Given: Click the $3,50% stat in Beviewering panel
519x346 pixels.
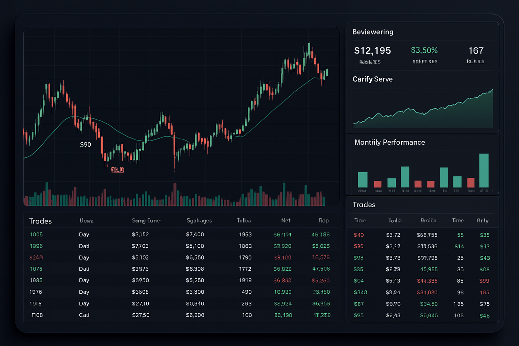Looking at the screenshot, I should pyautogui.click(x=424, y=51).
